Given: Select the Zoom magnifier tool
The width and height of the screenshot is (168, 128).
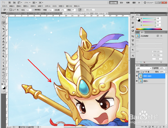Looking at the screenshot, I should click(x=4, y=81).
